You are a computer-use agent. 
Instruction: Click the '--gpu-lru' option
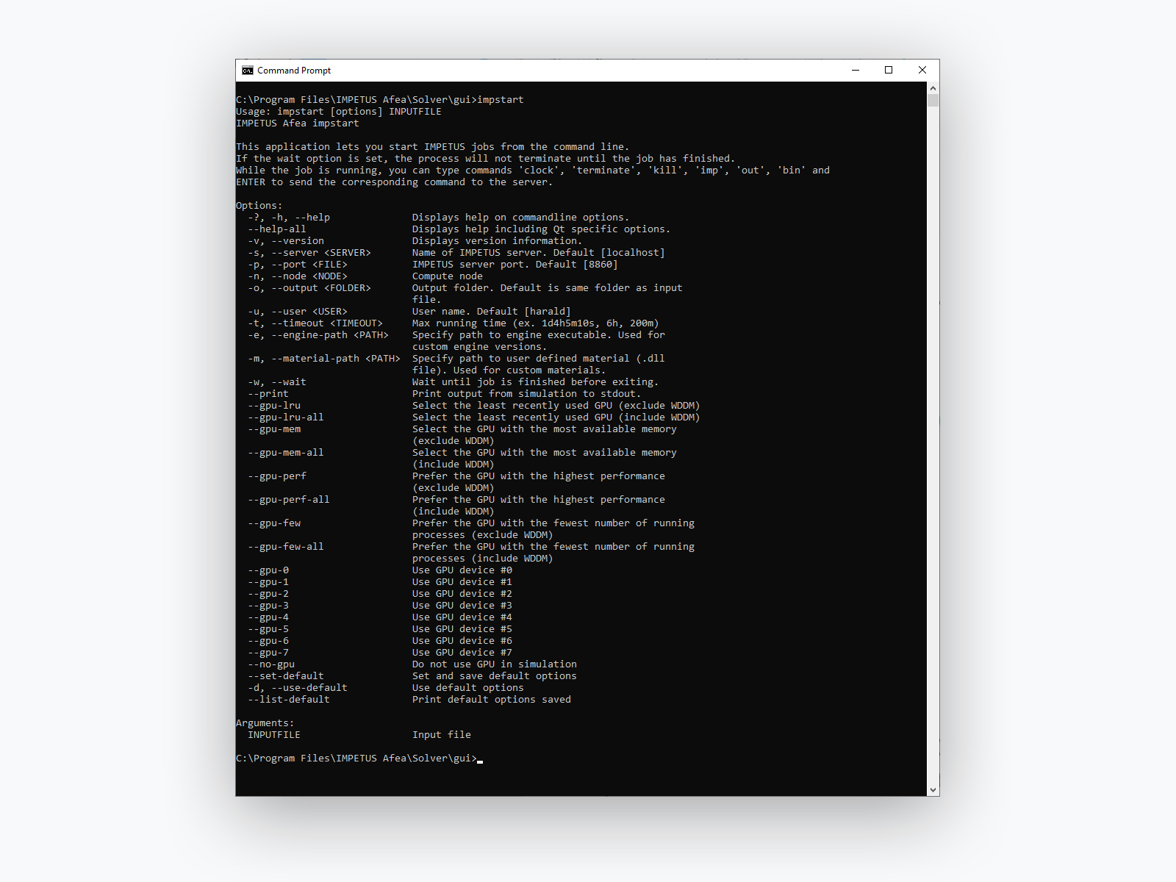274,406
